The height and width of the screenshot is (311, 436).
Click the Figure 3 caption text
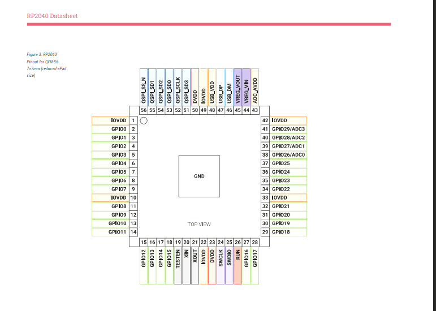click(42, 64)
